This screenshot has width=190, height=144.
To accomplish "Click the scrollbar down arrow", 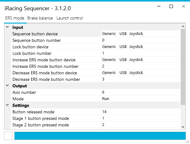I will [x=183, y=127].
